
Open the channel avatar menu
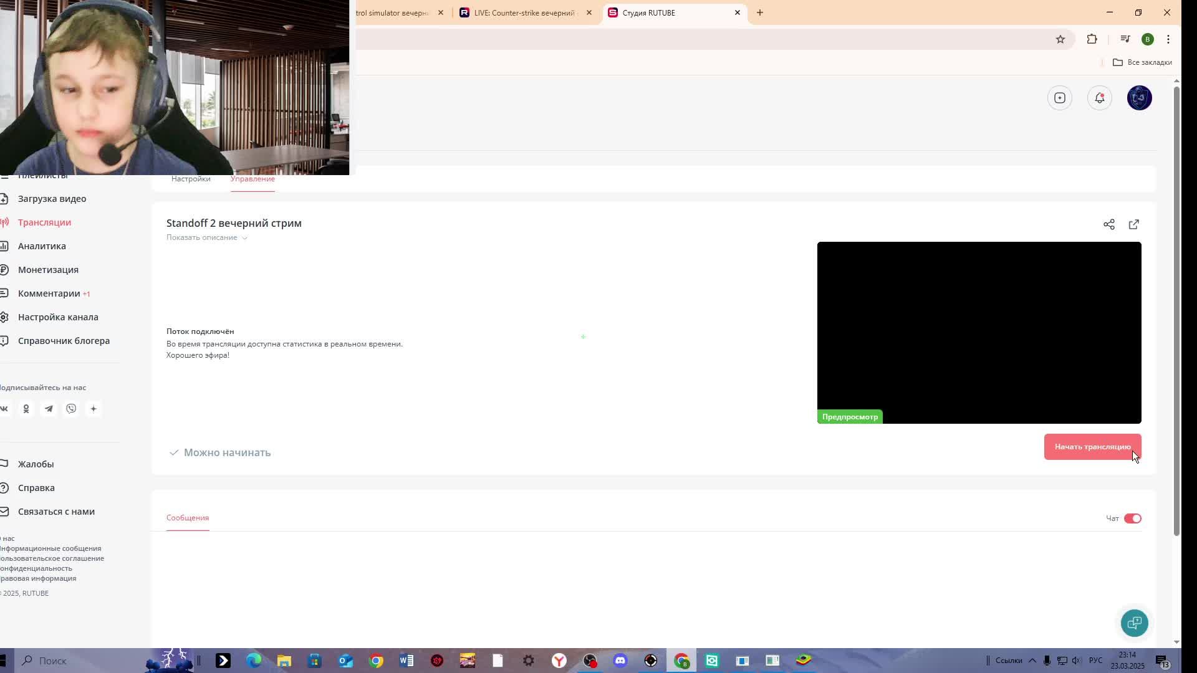(1139, 98)
